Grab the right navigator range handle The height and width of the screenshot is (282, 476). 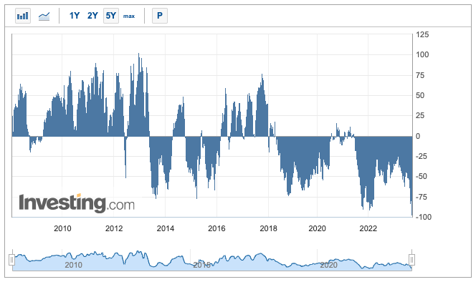(411, 260)
